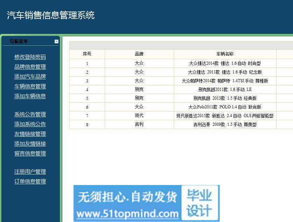This screenshot has height=222, width=293.
Task: Go to 订单信息管理
Action: pyautogui.click(x=30, y=181)
